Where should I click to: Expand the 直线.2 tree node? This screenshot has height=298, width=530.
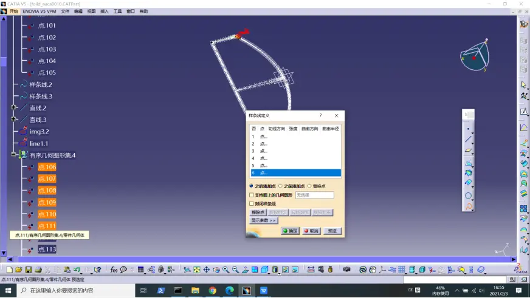(x=13, y=107)
